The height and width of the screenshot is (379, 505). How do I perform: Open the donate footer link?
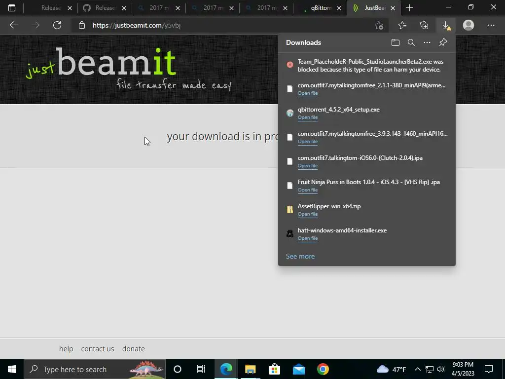pos(133,349)
